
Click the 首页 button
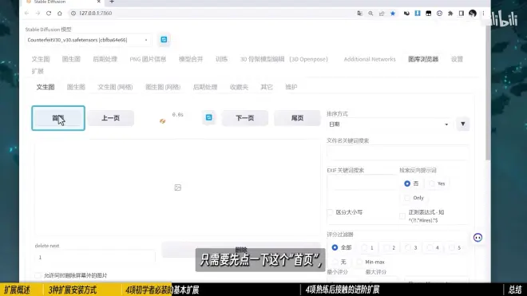coord(58,118)
